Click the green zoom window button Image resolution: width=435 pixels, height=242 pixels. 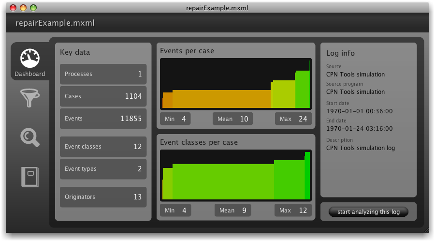[x=33, y=8]
